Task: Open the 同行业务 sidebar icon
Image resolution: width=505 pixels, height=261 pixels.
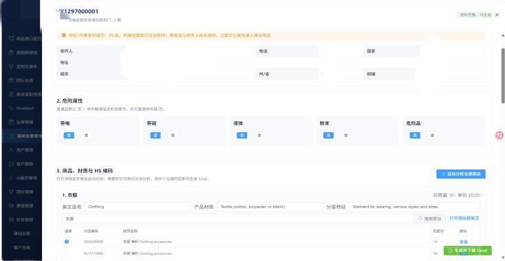Action: coord(11,81)
